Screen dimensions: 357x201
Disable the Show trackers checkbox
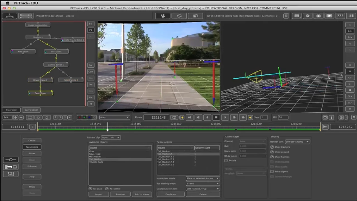coord(272,147)
